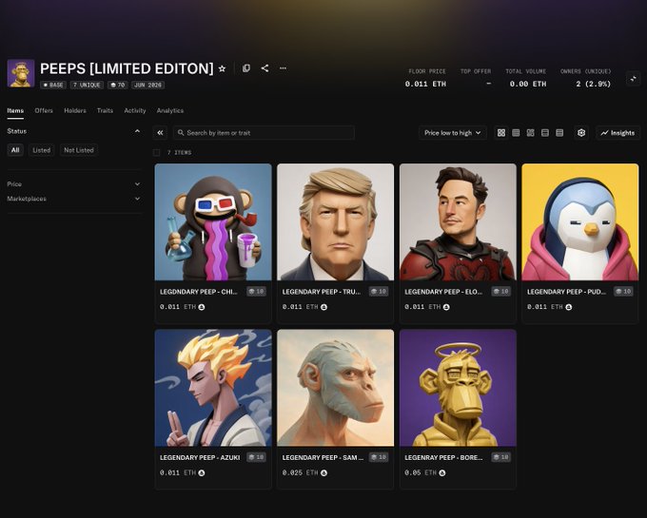The image size is (647, 518).
Task: Open the Legendary Peep ELO... NFT image
Action: coord(458,222)
